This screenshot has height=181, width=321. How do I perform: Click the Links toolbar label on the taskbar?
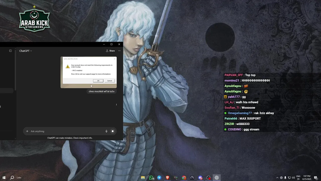19,178
